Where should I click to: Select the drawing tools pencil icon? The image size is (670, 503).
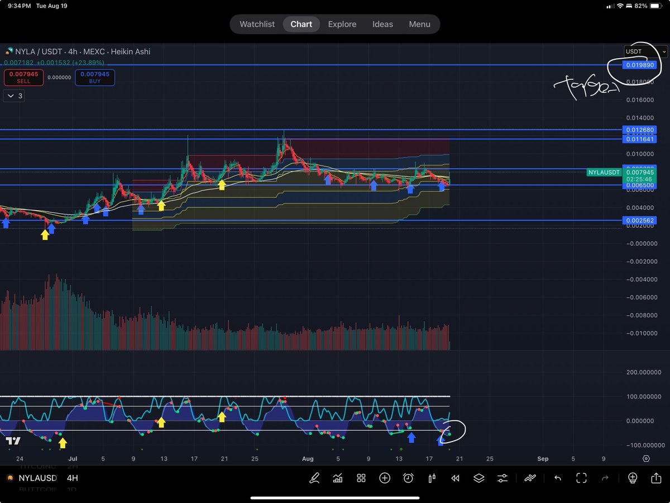[314, 478]
